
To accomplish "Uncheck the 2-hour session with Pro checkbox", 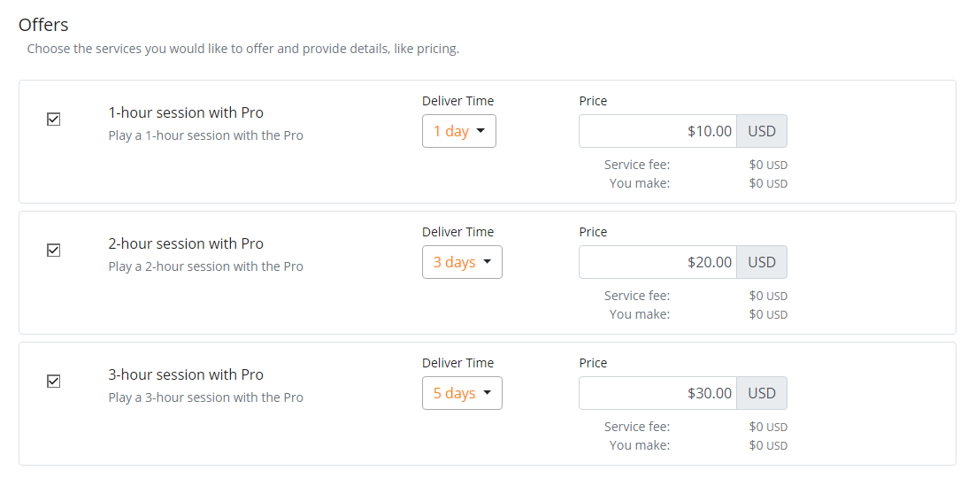I will (x=53, y=251).
